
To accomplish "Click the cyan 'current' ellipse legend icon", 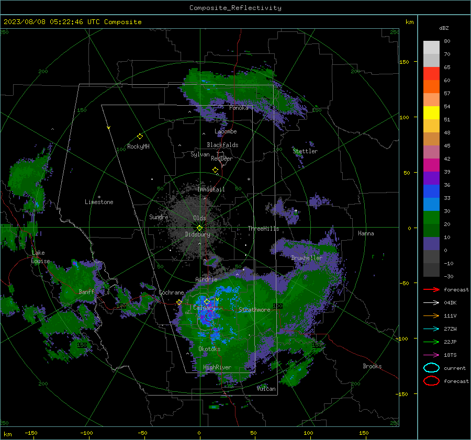I will [431, 368].
